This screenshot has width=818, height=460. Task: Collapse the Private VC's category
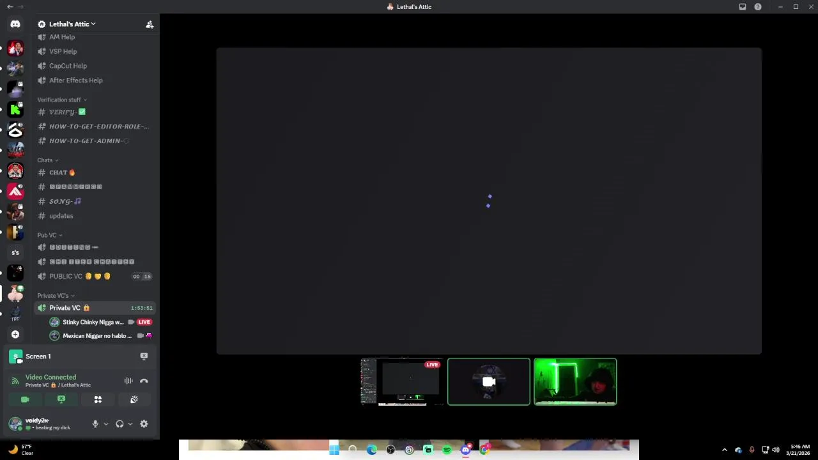click(x=56, y=296)
